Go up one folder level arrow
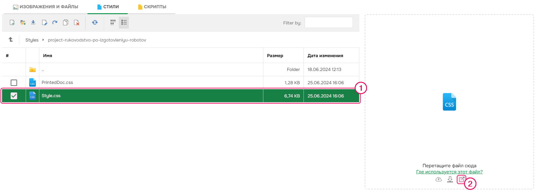 coord(11,39)
